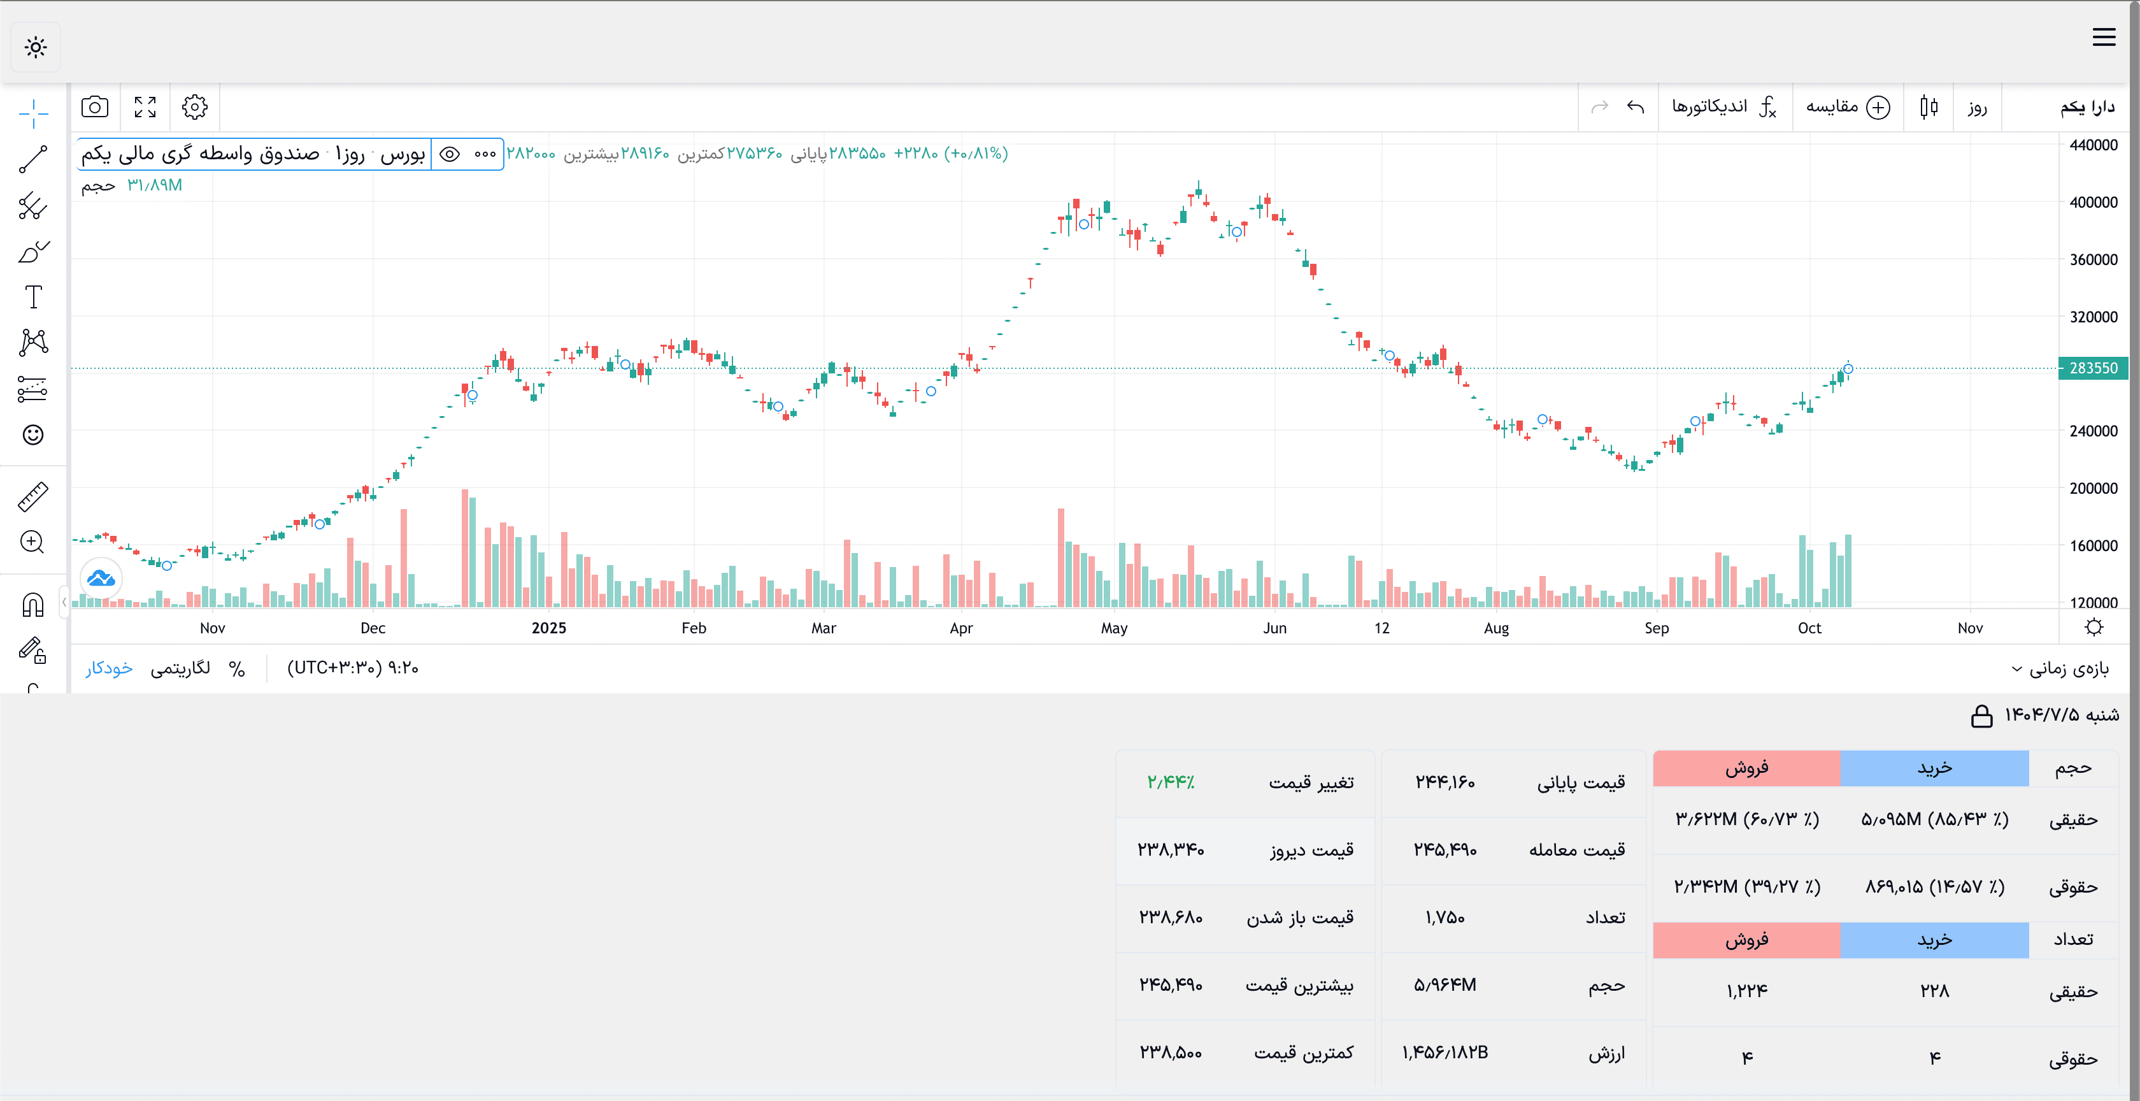The height and width of the screenshot is (1101, 2140).
Task: Select the text annotation tool
Action: click(x=33, y=297)
